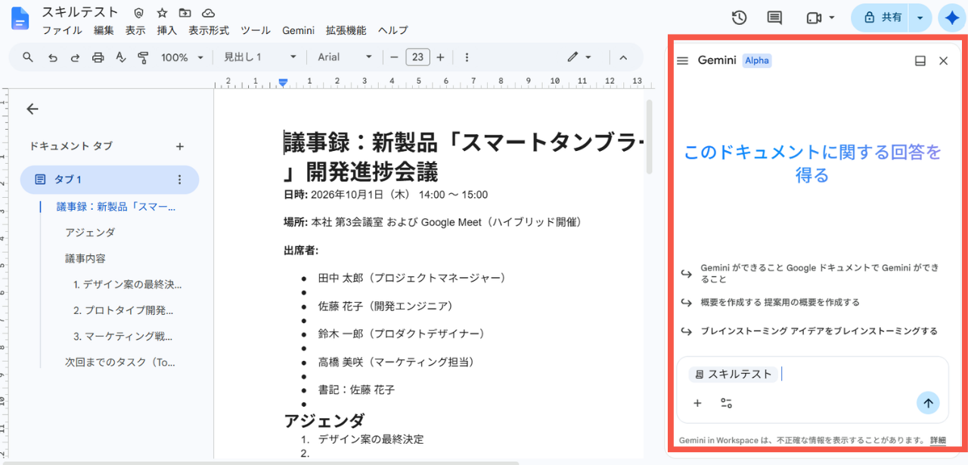Open Gemini prompt settings sliders icon
This screenshot has width=968, height=465.
point(726,403)
